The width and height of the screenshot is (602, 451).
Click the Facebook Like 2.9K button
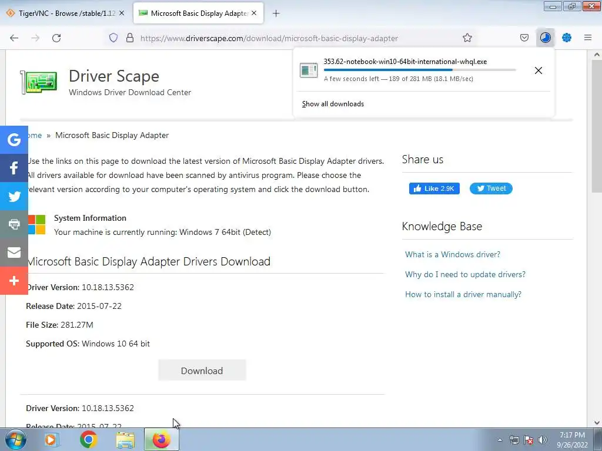click(x=434, y=189)
